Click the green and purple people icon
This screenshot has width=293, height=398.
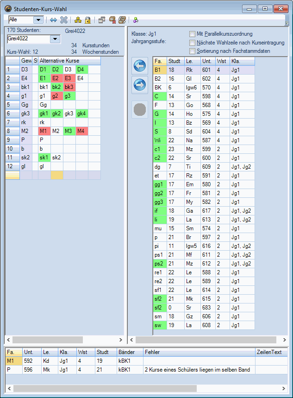tap(136, 20)
